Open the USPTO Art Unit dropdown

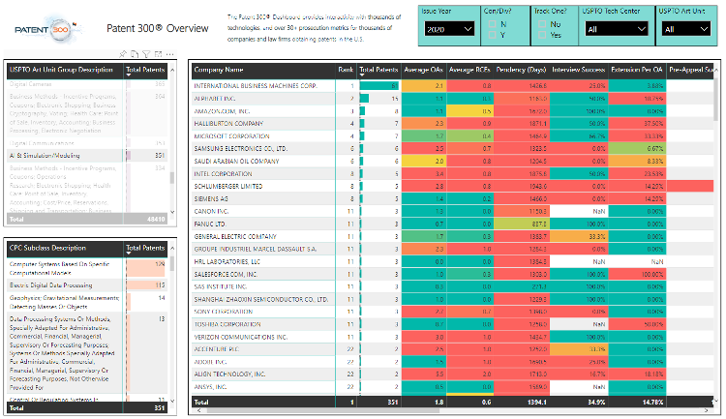point(685,29)
